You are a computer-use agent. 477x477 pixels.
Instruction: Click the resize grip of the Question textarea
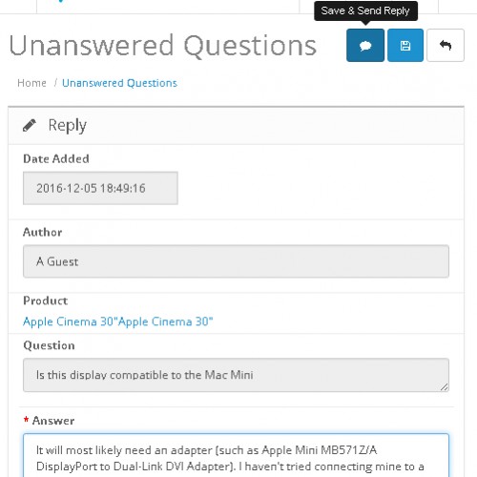(x=445, y=387)
